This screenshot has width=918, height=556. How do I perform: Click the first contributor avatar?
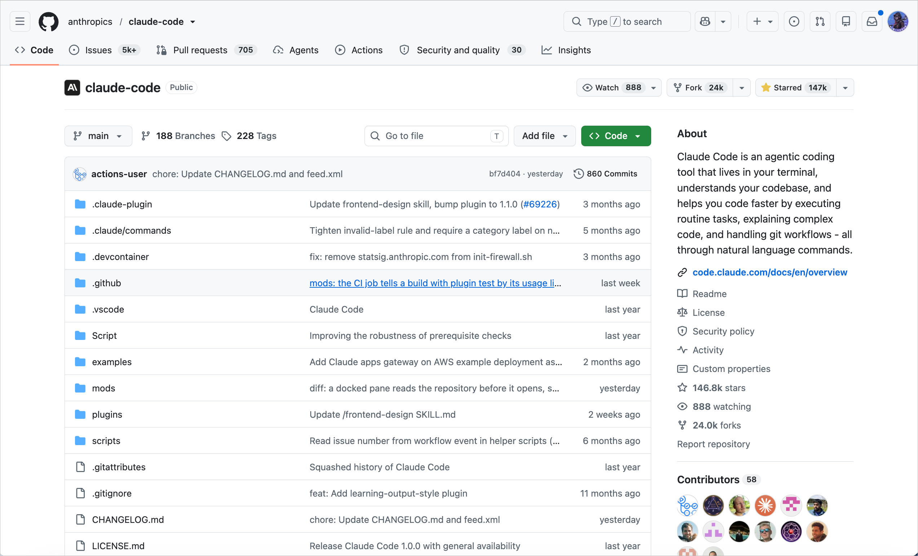[687, 506]
